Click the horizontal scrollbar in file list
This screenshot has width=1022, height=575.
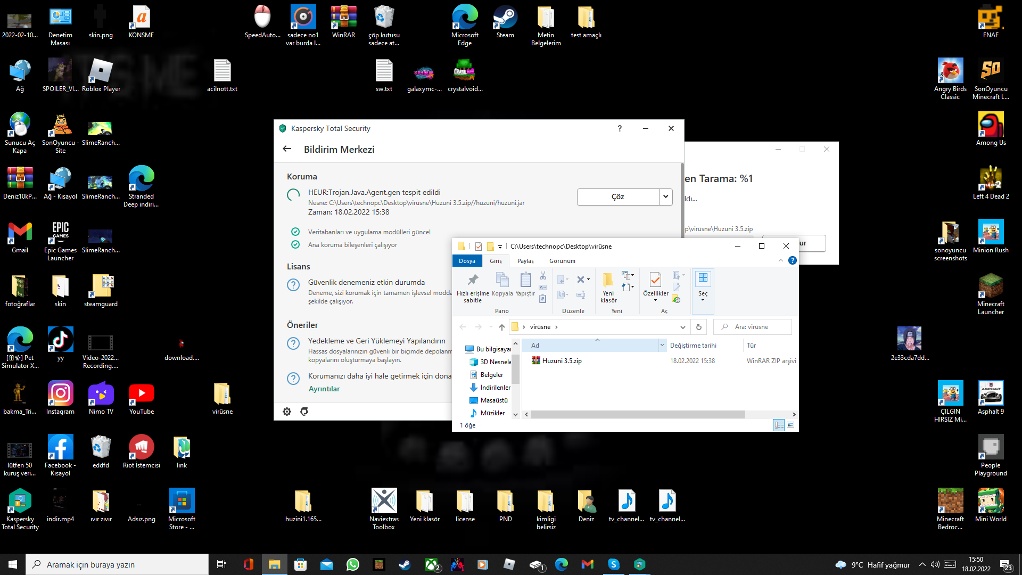pyautogui.click(x=638, y=414)
